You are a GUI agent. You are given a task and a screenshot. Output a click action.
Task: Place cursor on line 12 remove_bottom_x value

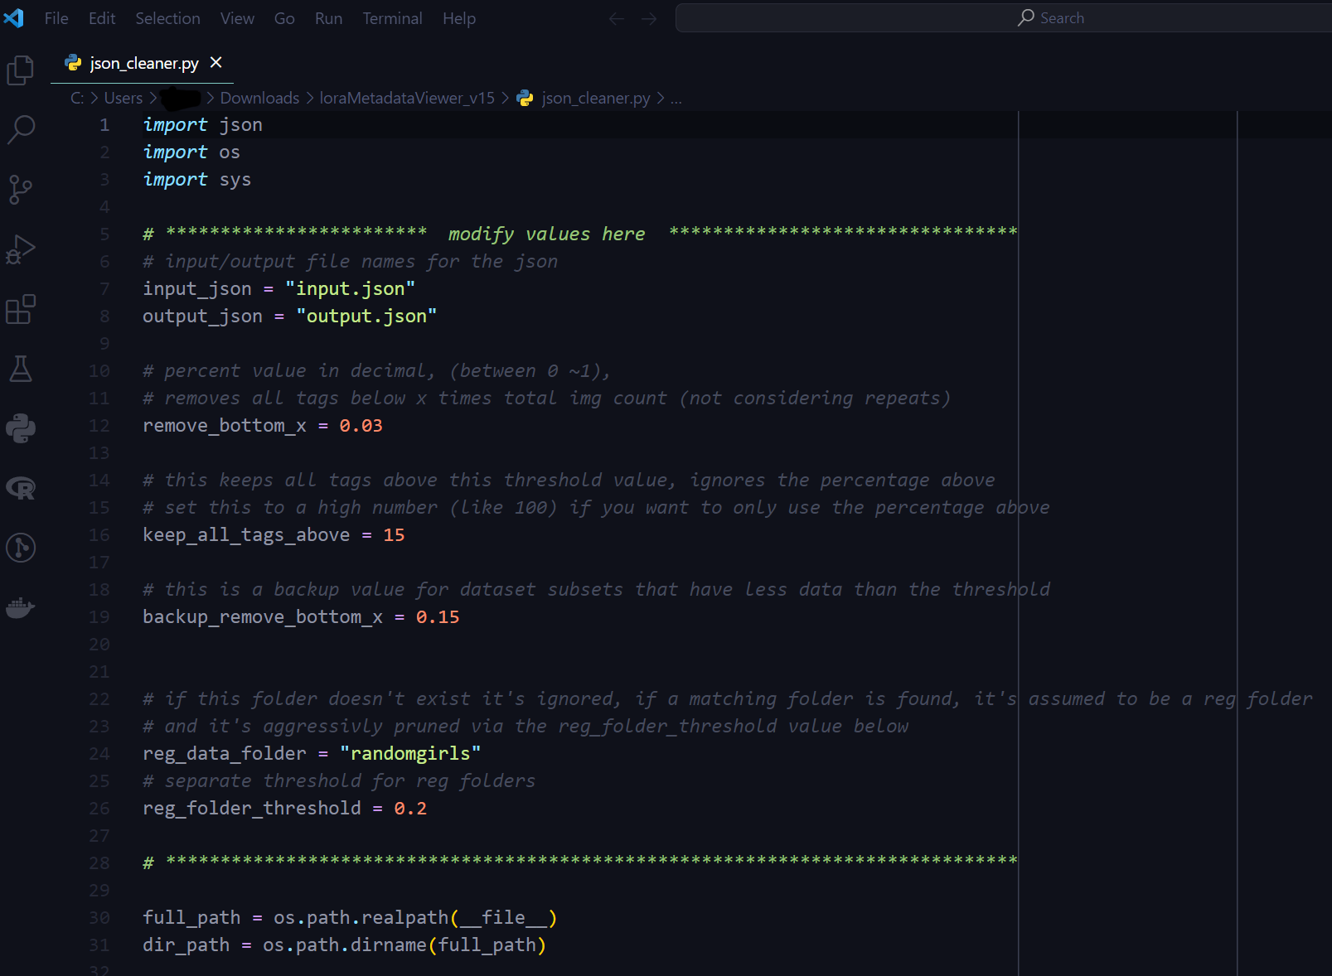[361, 426]
